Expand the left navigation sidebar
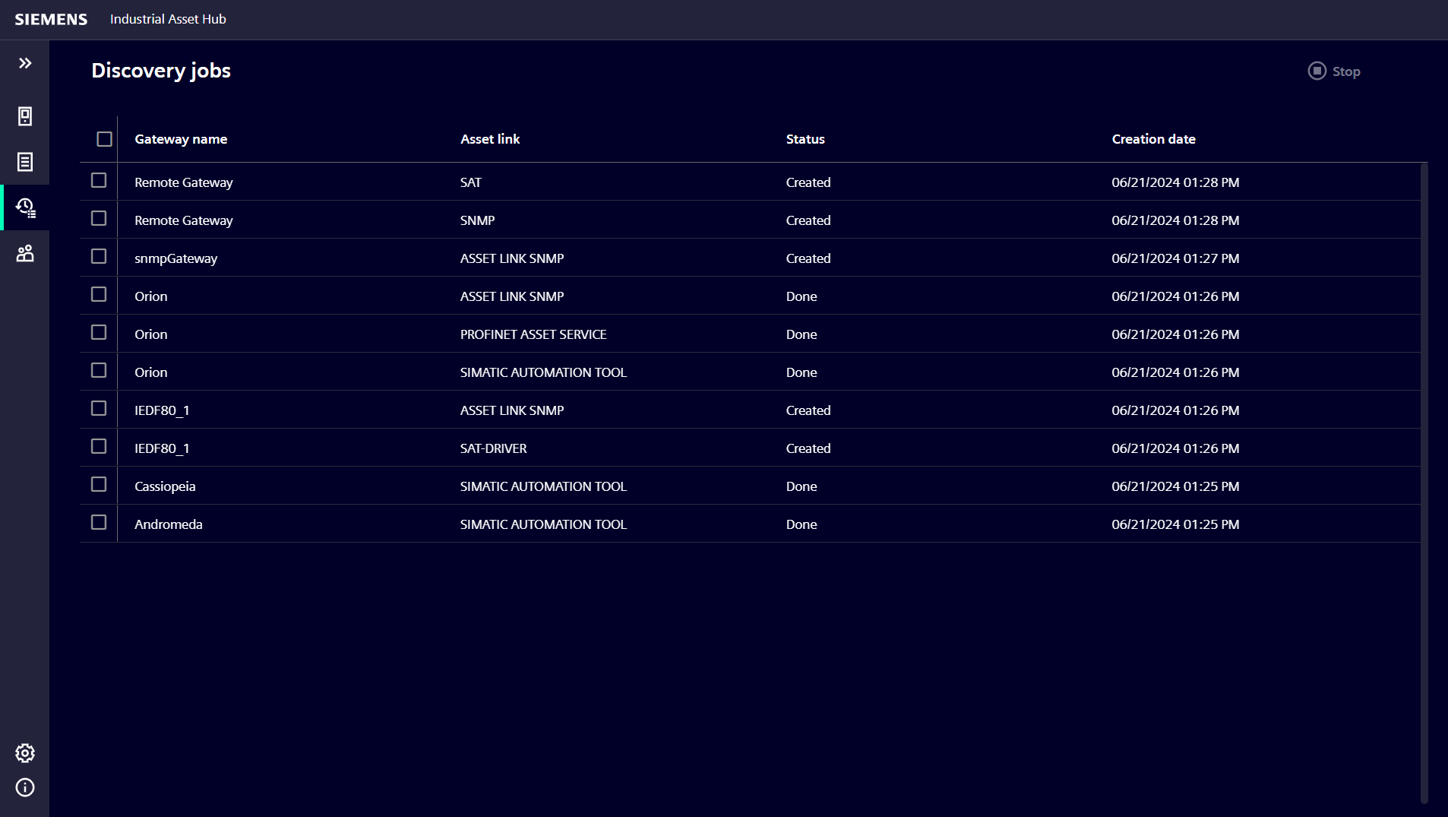1448x817 pixels. 25,63
